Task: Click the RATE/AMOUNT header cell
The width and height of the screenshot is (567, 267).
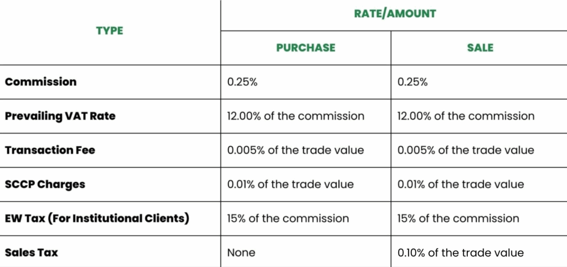Action: pos(393,13)
